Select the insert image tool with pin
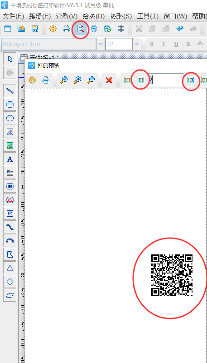Viewport: 207px width, 363px height. tap(10, 132)
